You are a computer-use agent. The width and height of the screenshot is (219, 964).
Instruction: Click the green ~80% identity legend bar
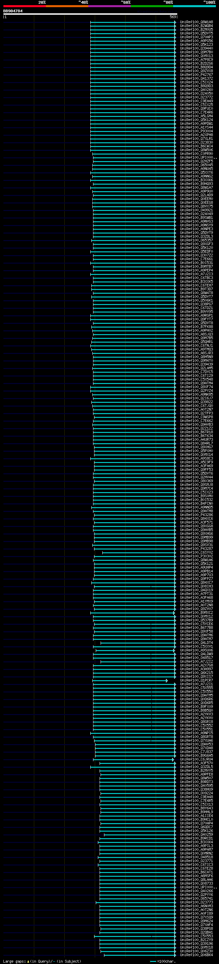(152, 6)
